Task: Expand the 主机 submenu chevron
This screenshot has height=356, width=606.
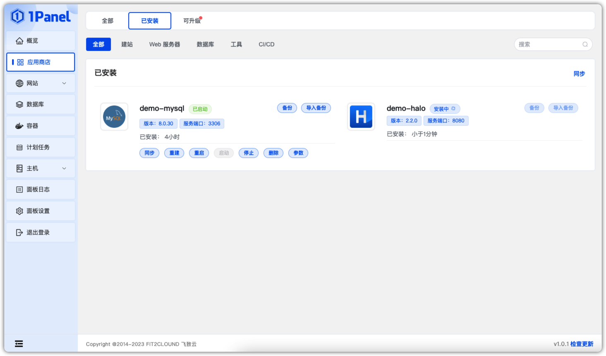Action: (64, 168)
